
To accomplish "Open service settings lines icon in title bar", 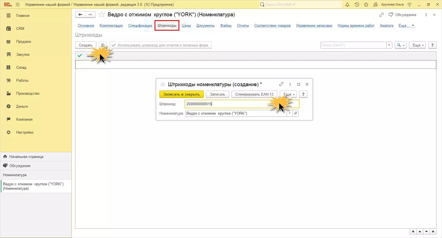I will point(409,5).
